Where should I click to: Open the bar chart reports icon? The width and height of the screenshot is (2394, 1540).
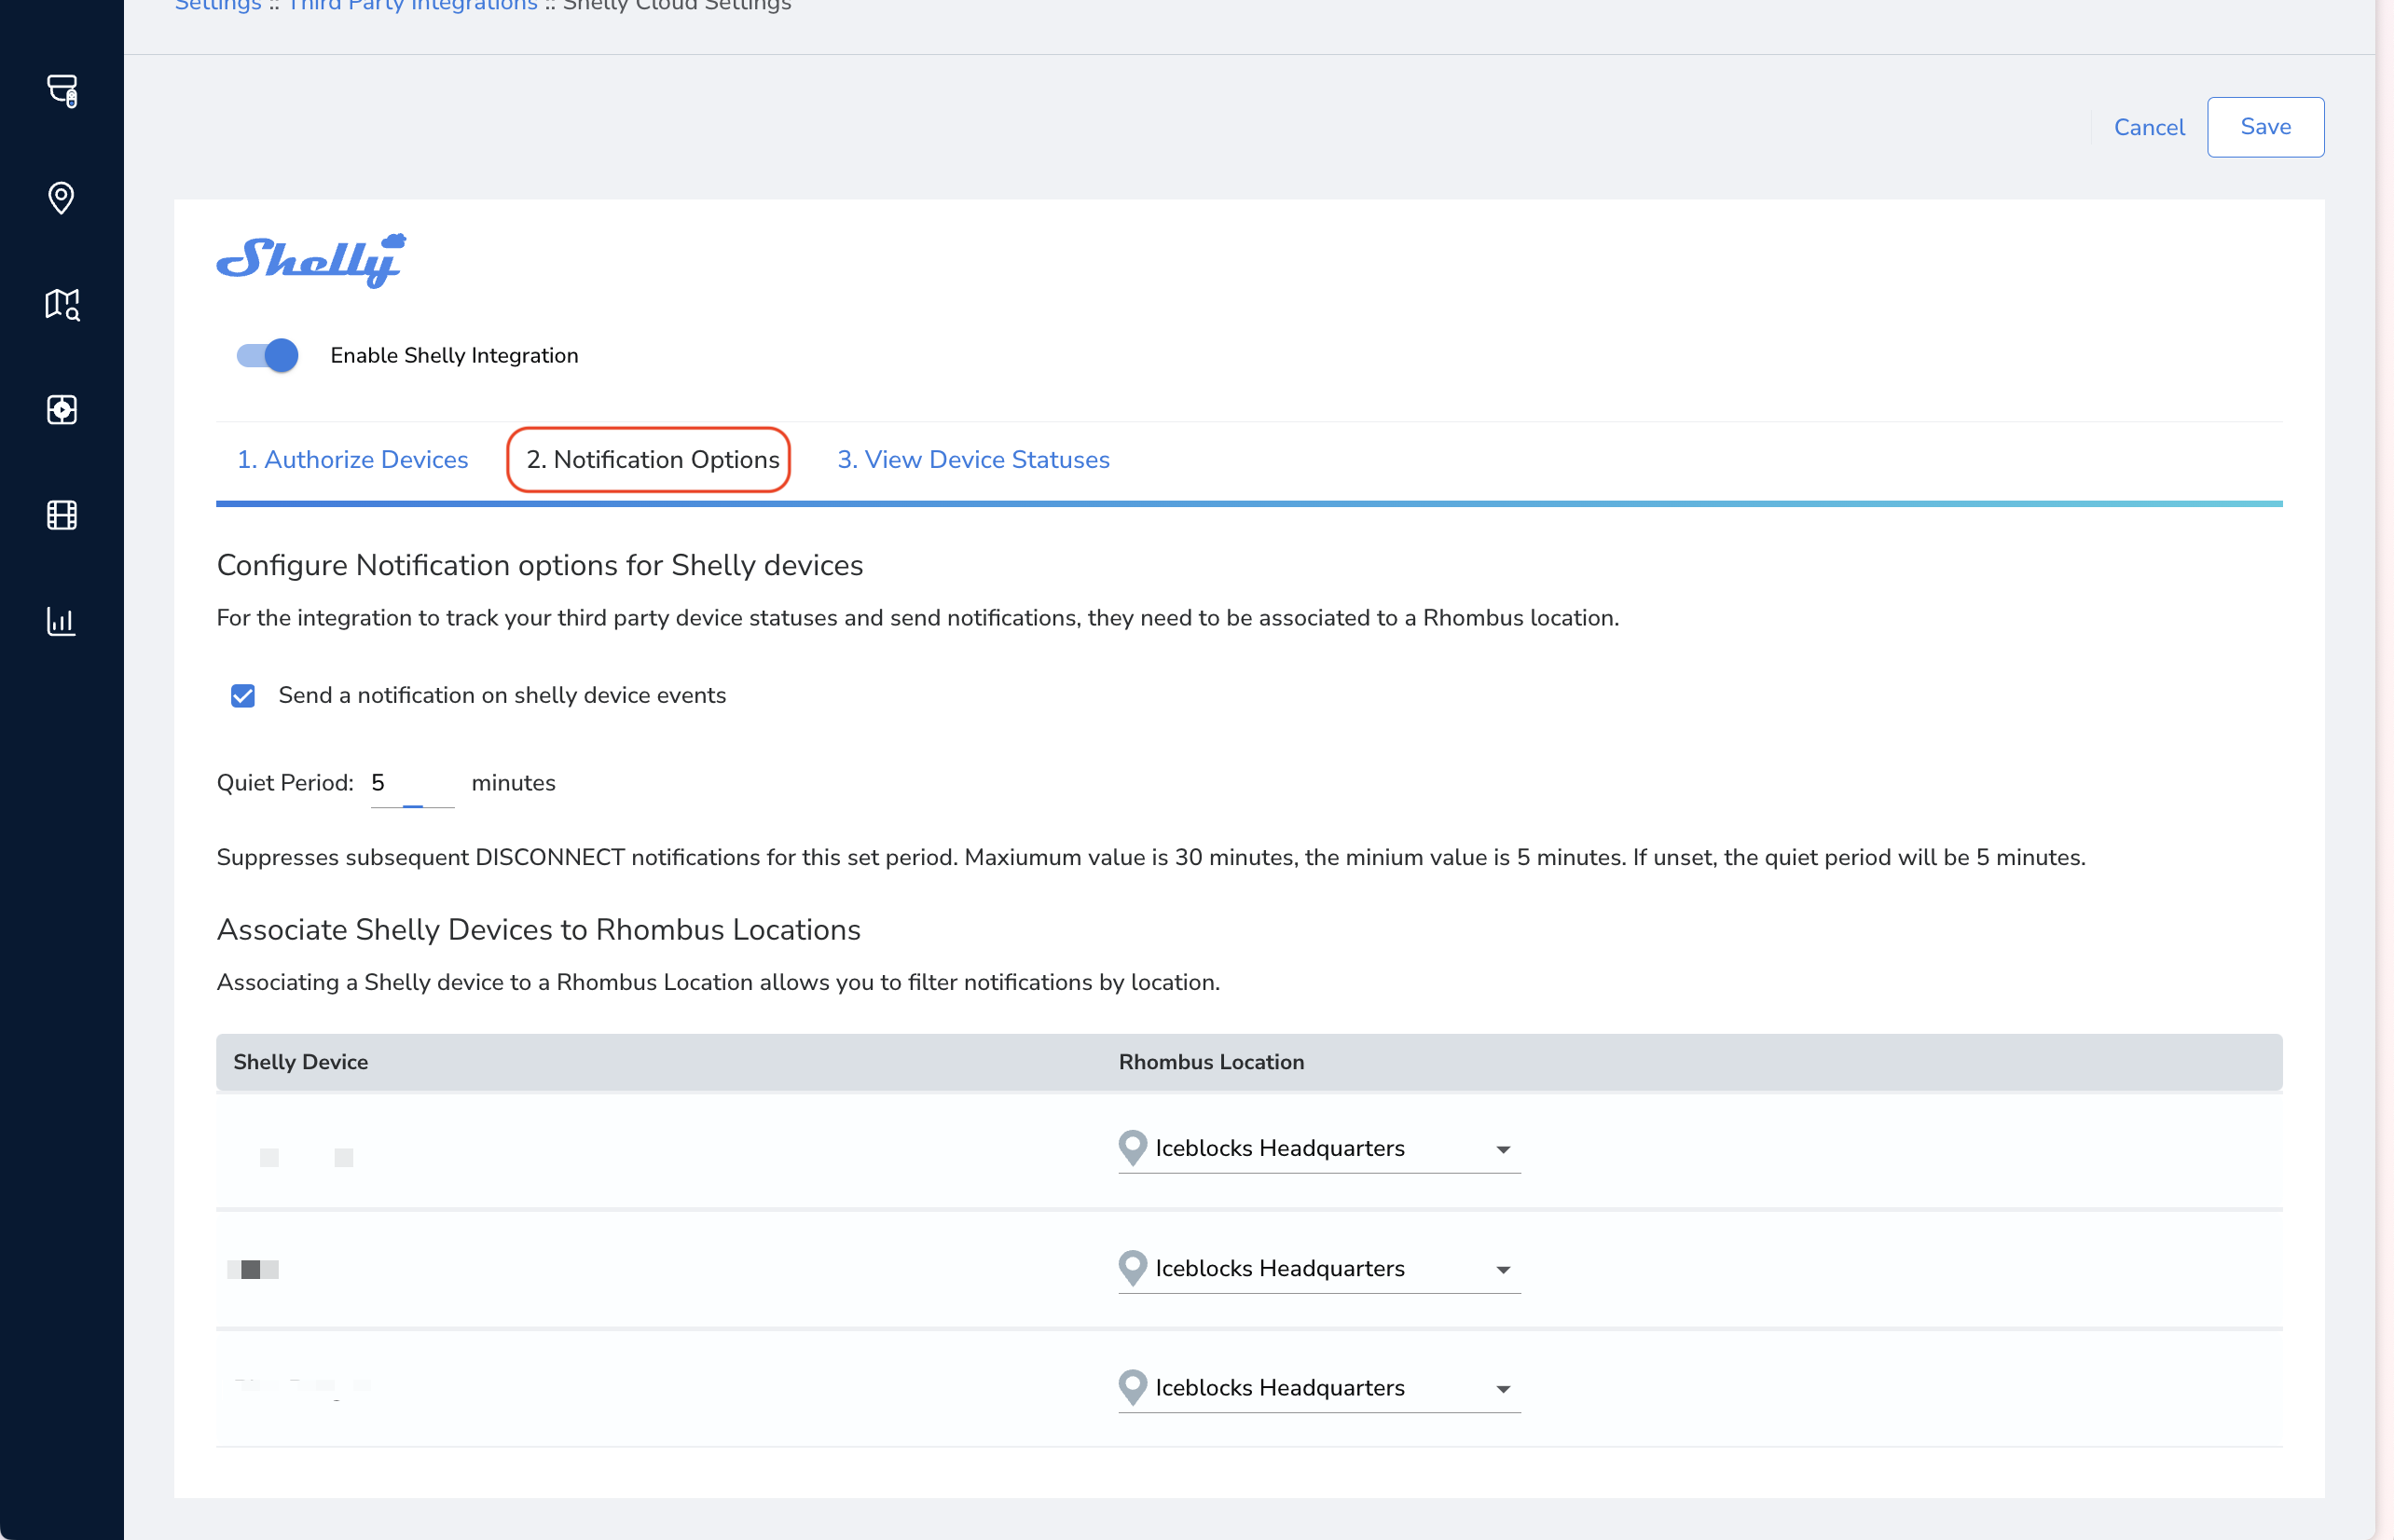(61, 621)
